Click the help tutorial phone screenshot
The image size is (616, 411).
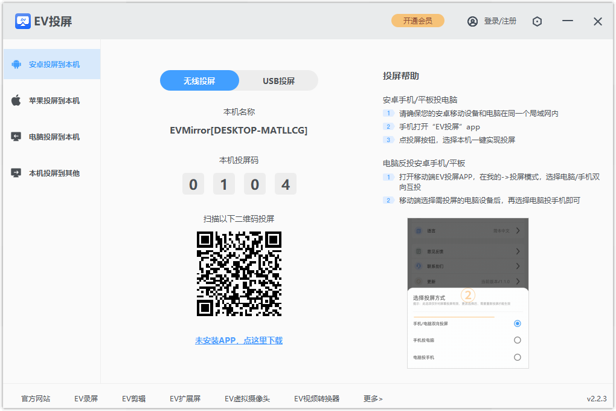(467, 293)
